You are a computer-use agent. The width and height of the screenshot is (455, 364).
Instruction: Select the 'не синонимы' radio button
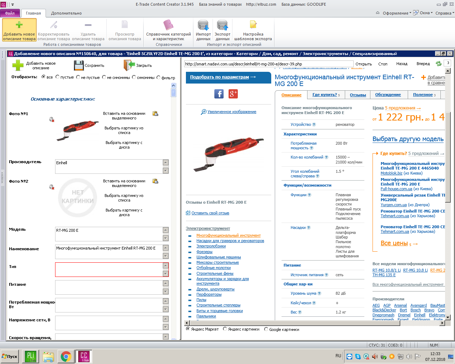(104, 77)
